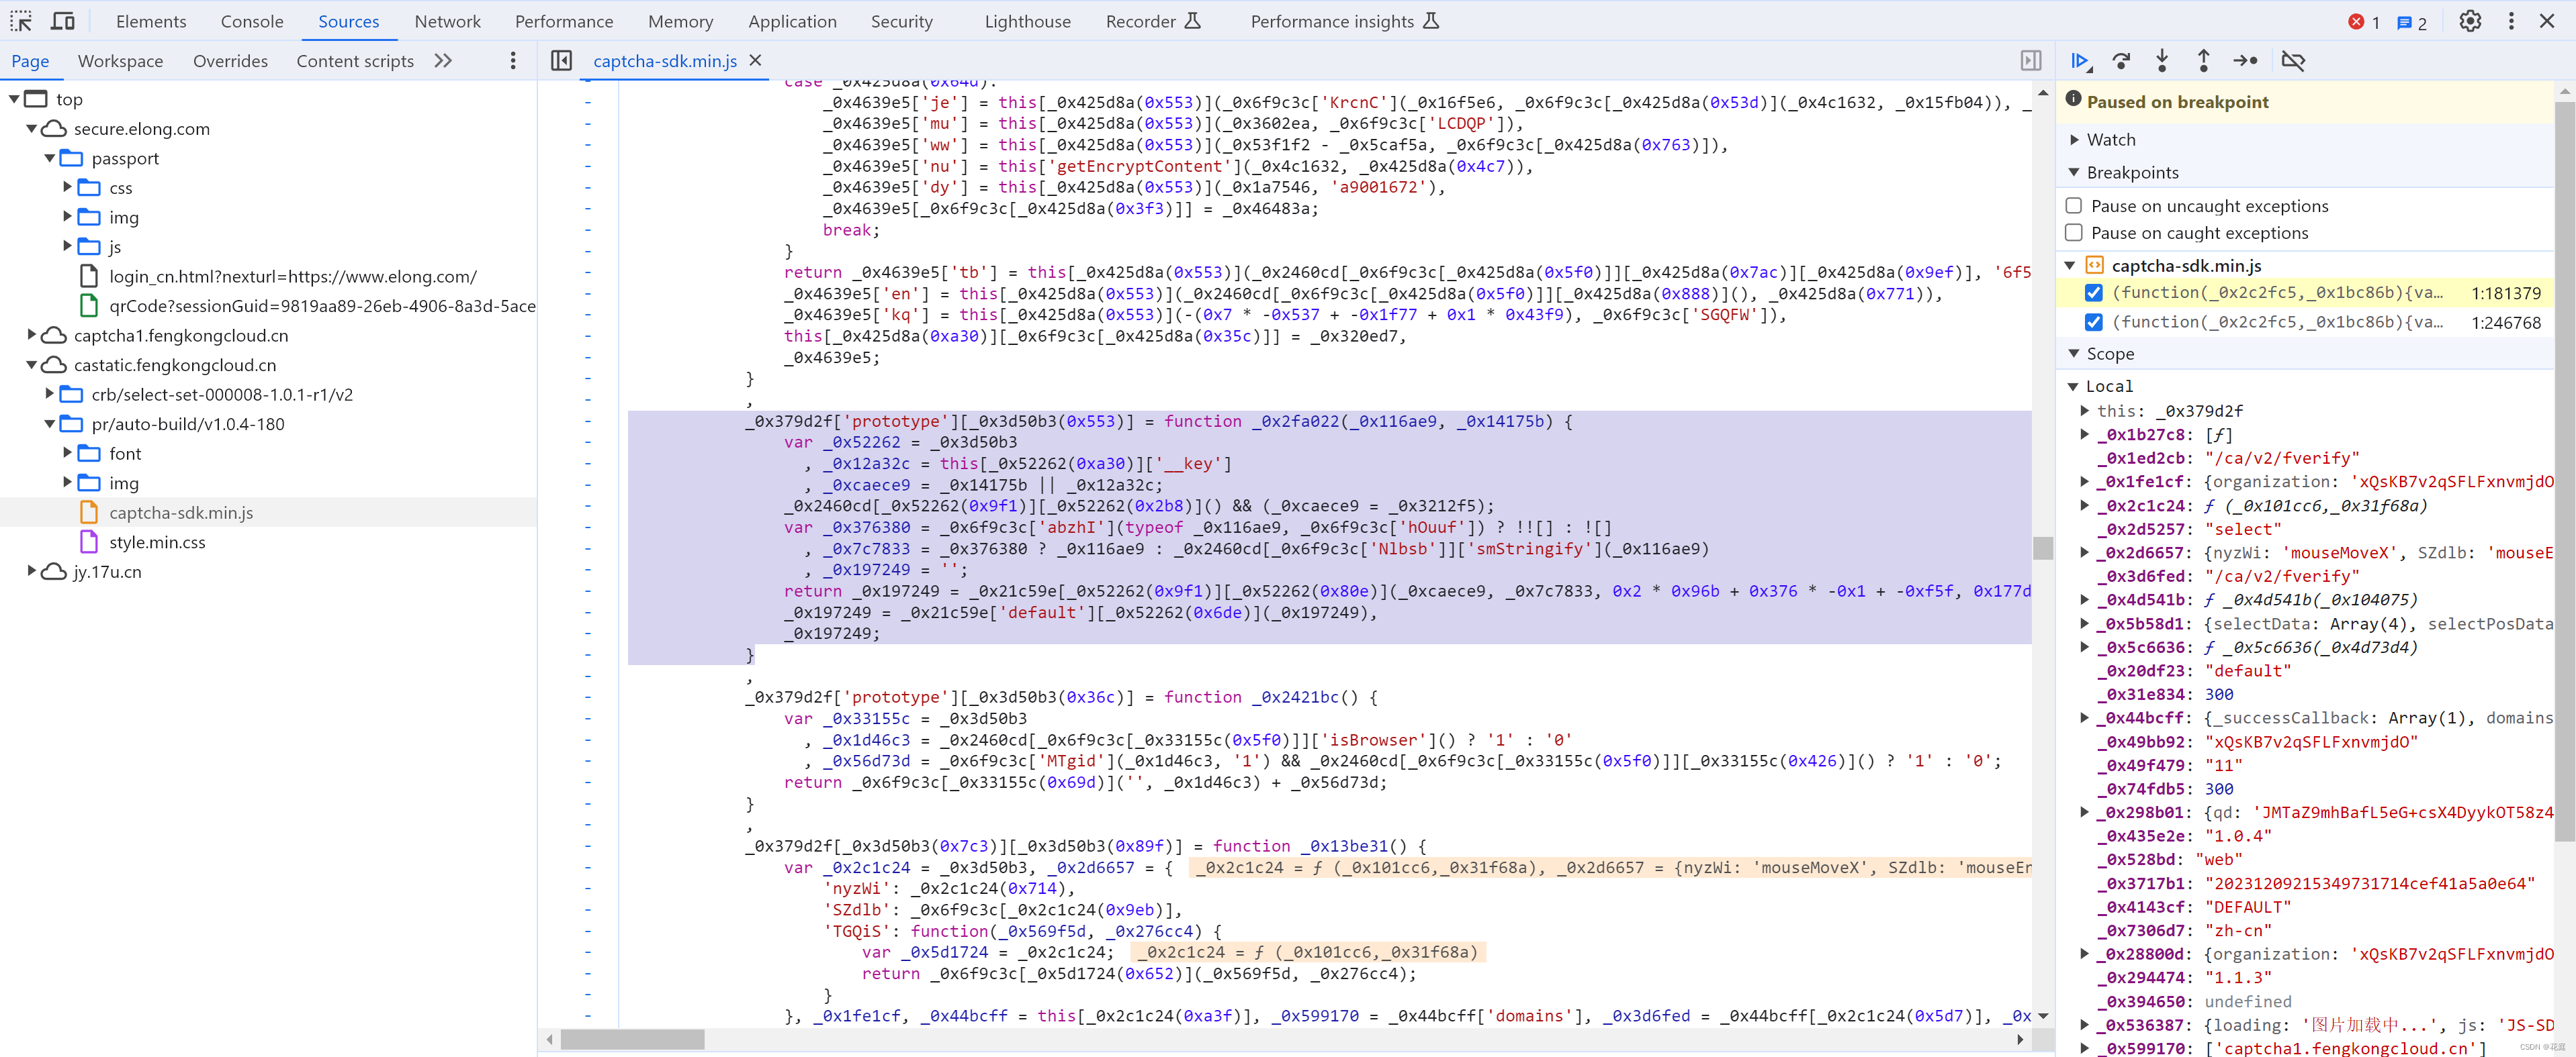Toggle the file navigator sidebar icon
This screenshot has height=1057, width=2576.
(562, 61)
